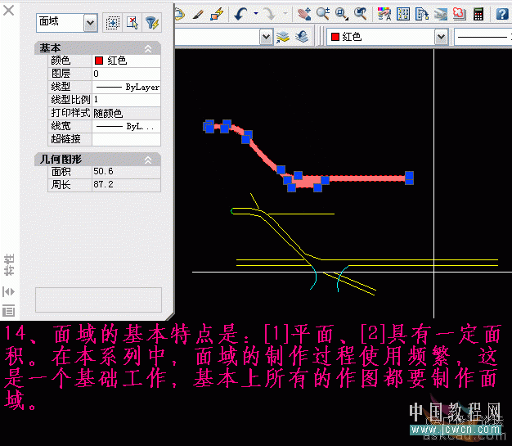Click the 图层 property value 0

(126, 74)
